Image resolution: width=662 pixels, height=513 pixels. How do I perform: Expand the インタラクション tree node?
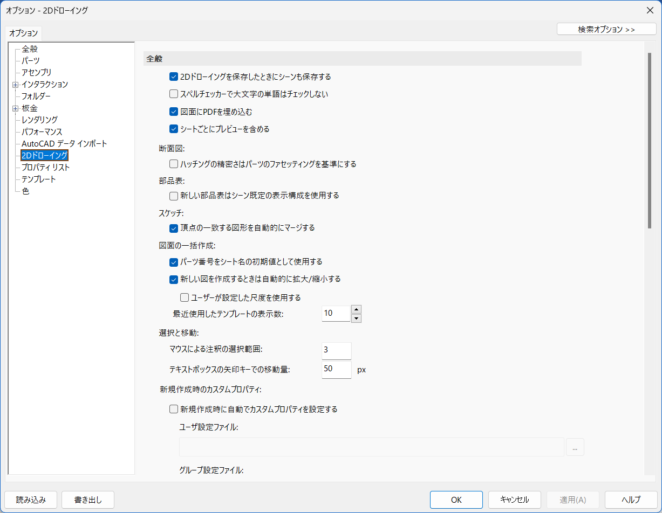pyautogui.click(x=16, y=84)
